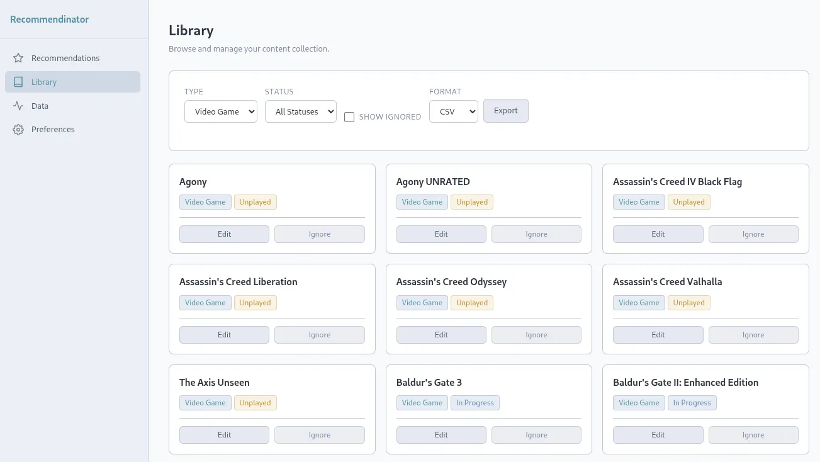Ignore the Agony entry

320,234
